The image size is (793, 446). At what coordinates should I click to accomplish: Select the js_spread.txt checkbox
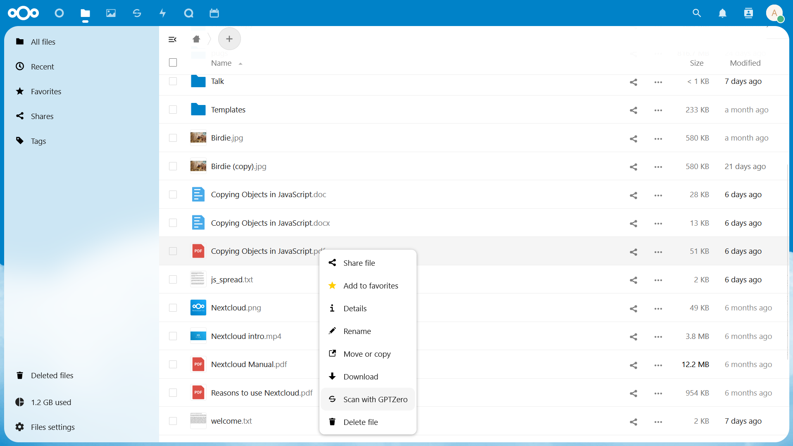coord(173,279)
